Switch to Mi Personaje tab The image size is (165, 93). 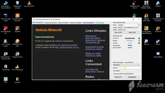(x=100, y=23)
